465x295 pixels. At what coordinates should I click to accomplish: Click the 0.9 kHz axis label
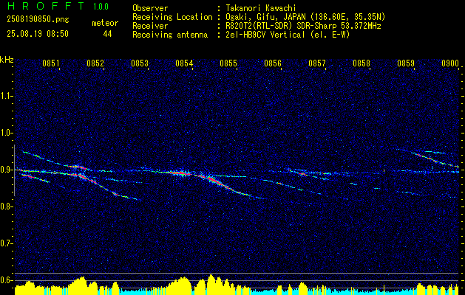tap(6, 170)
